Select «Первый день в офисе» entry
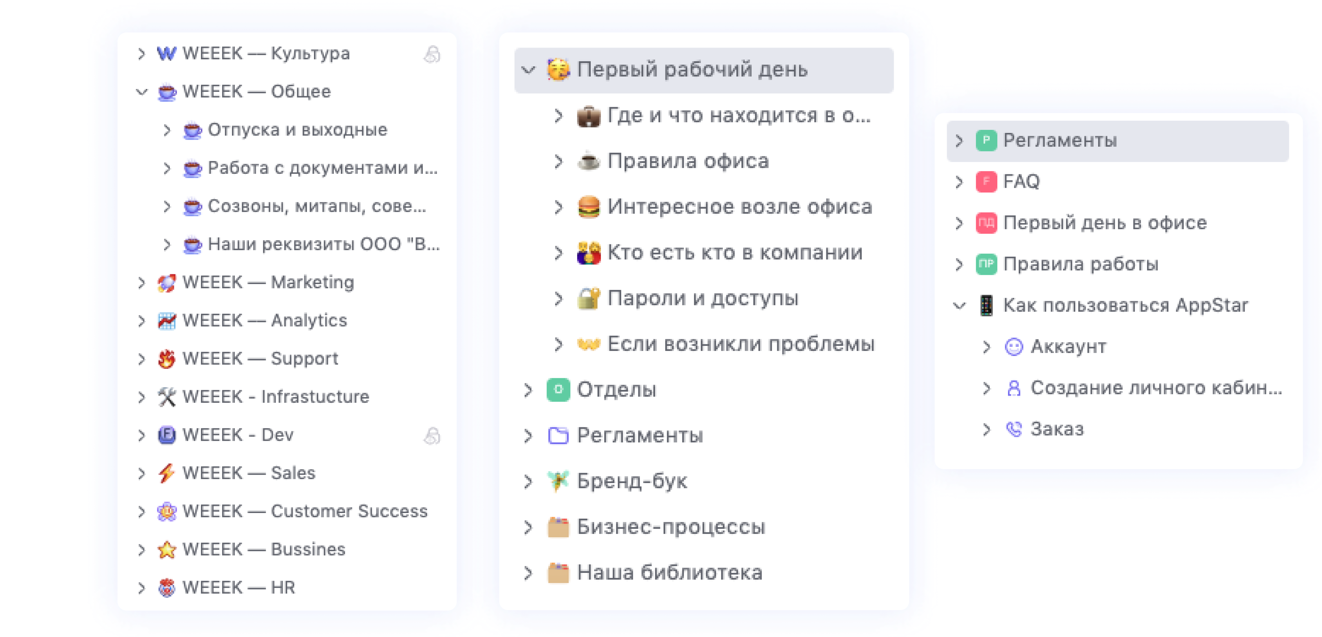 pyautogui.click(x=1103, y=223)
